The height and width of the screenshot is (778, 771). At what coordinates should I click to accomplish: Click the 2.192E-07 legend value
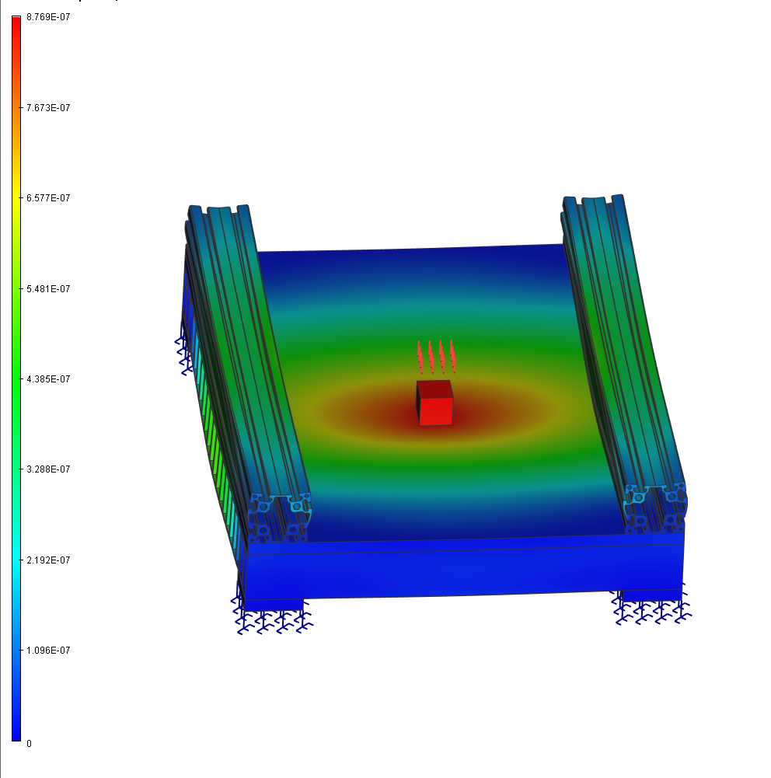[x=48, y=560]
